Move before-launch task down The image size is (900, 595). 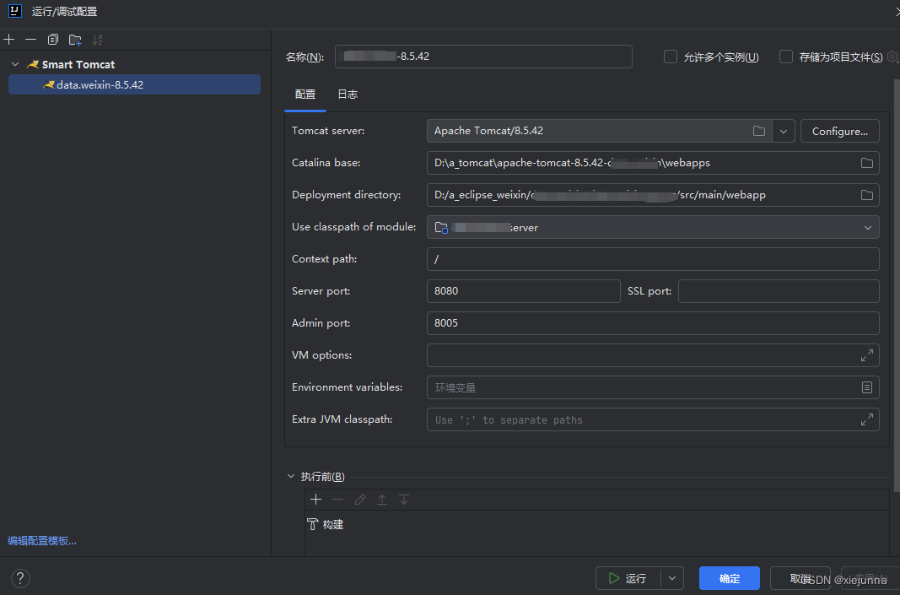pos(404,499)
